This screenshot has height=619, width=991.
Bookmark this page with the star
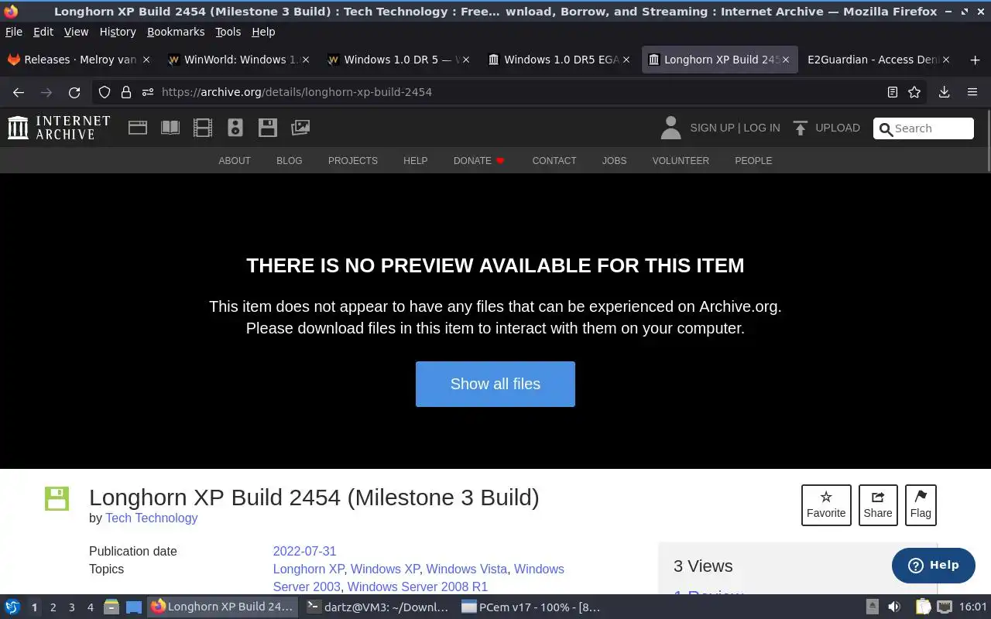pyautogui.click(x=914, y=92)
